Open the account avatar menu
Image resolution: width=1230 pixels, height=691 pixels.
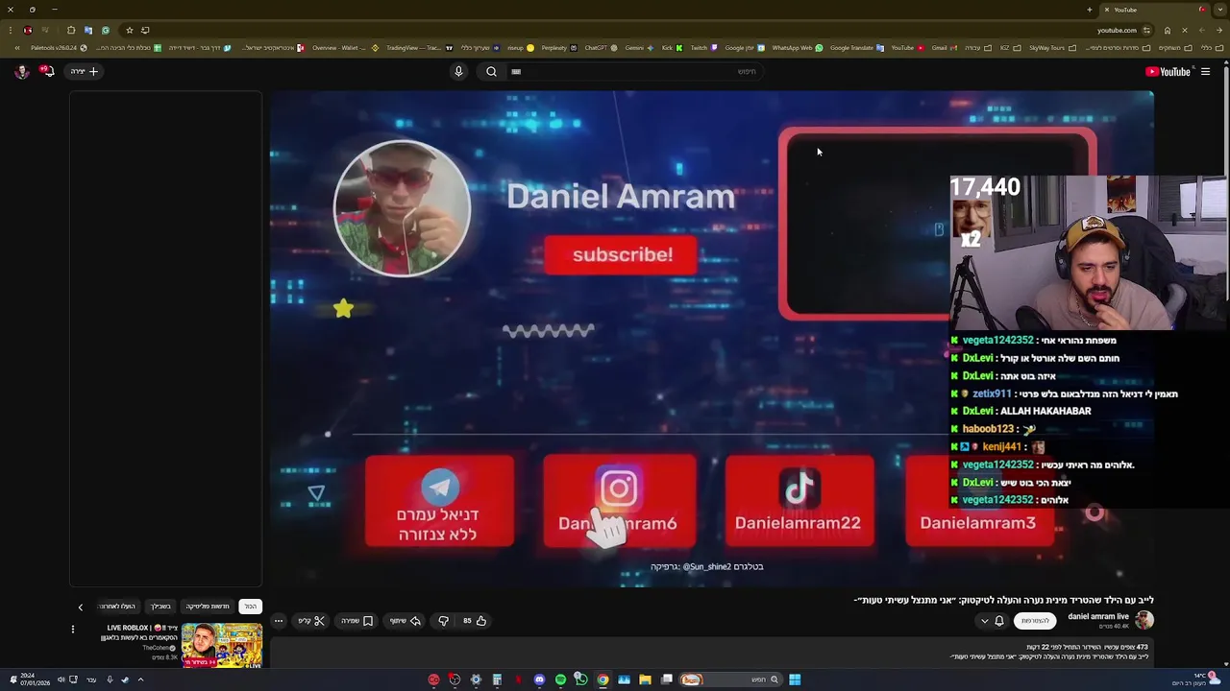coord(21,71)
